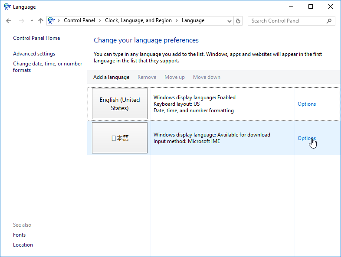This screenshot has width=341, height=257.
Task: Click the search magnifier icon
Action: pyautogui.click(x=329, y=21)
